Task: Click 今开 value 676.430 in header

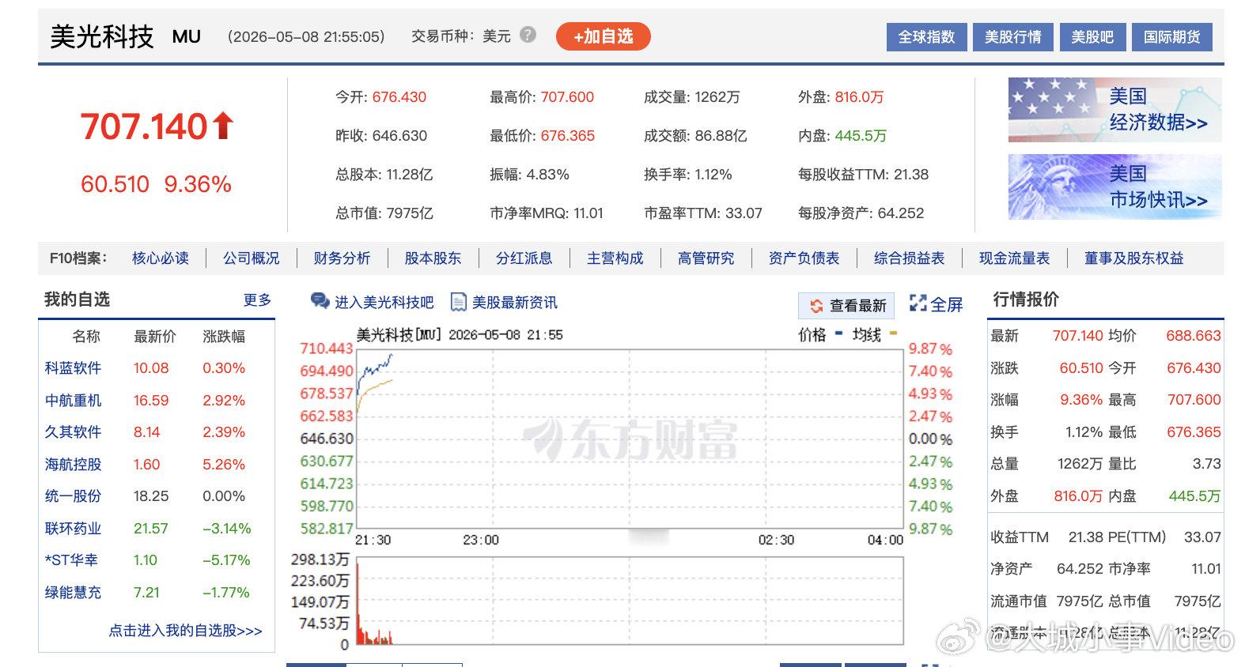Action: click(x=399, y=97)
